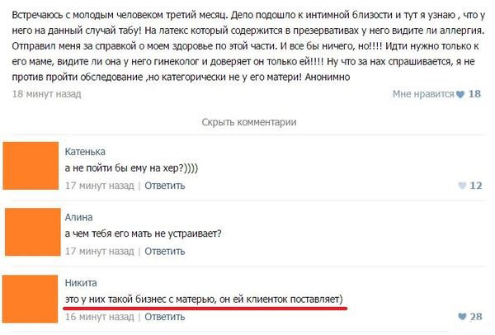Like Никита's comment via its heart icon
The height and width of the screenshot is (335, 495).
coord(460,316)
